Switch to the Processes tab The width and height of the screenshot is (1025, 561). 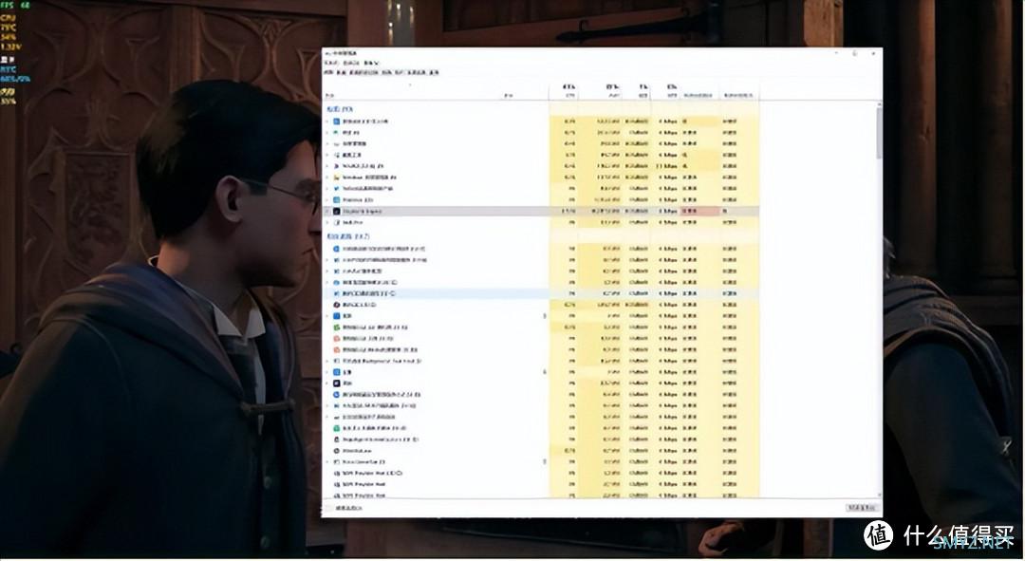point(328,72)
